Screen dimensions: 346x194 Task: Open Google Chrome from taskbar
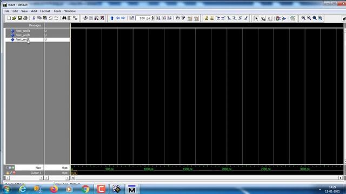[85, 189]
